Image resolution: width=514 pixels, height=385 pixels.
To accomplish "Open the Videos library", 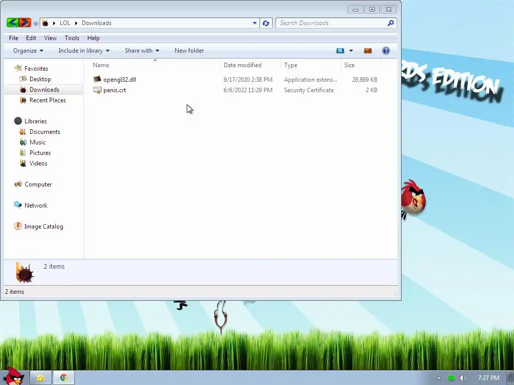I will click(x=38, y=163).
